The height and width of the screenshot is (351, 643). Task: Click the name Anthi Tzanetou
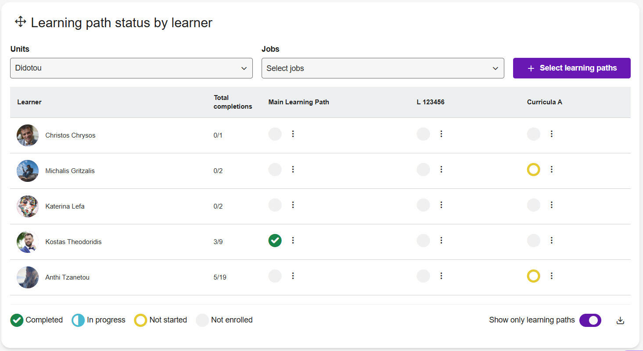tap(67, 277)
